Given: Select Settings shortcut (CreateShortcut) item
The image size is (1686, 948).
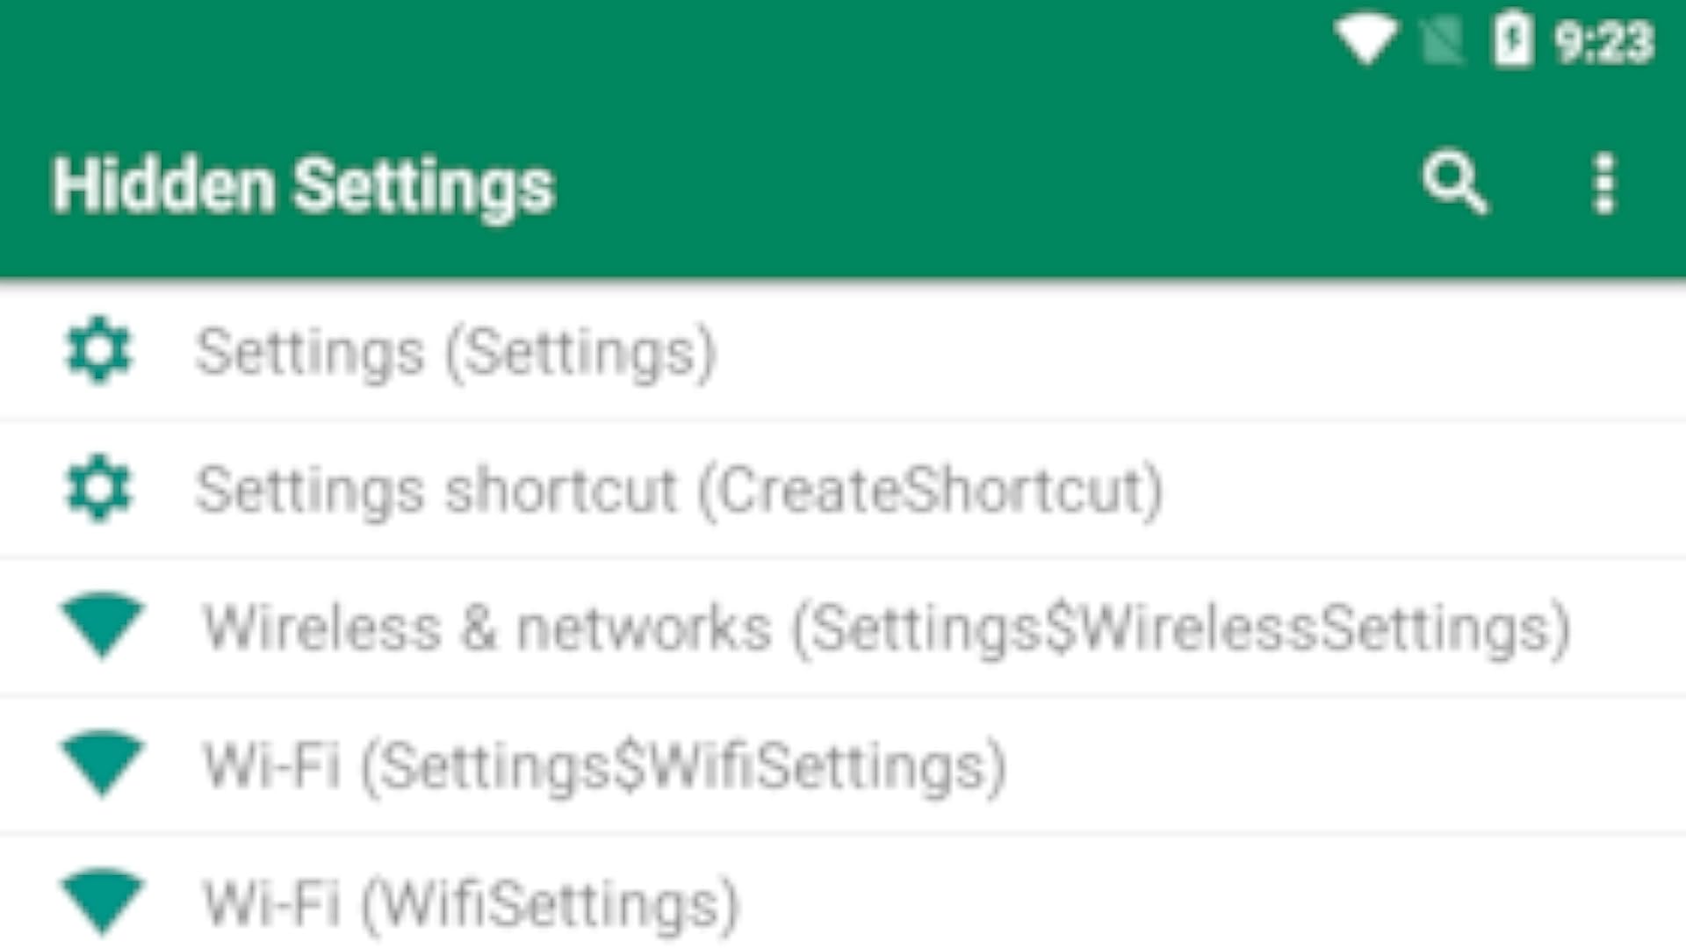Looking at the screenshot, I should [676, 489].
